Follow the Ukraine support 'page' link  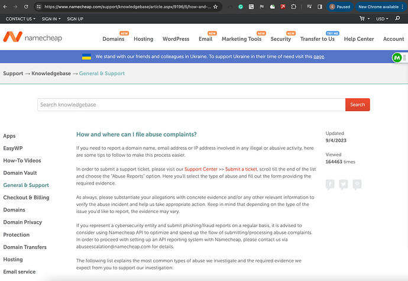[x=319, y=57]
